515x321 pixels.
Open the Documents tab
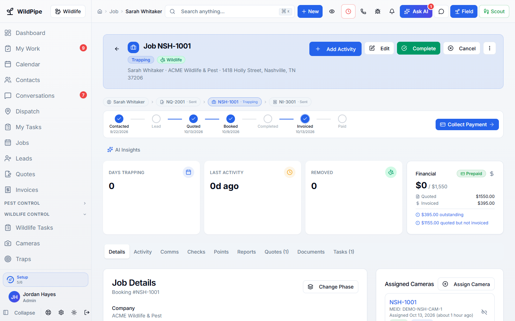coord(311,252)
